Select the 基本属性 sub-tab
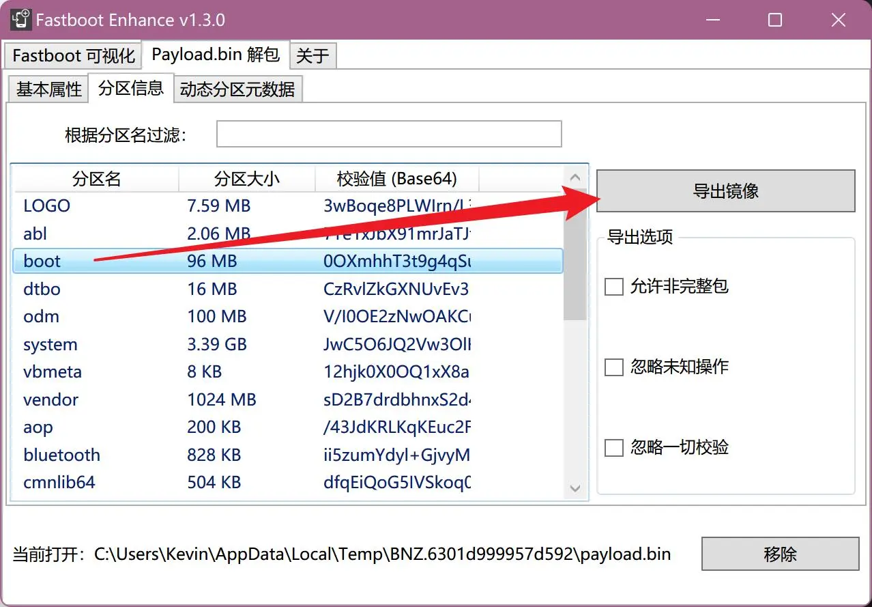 [x=48, y=89]
